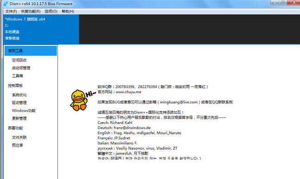Open 空间回收 in sidebar

coord(19,60)
